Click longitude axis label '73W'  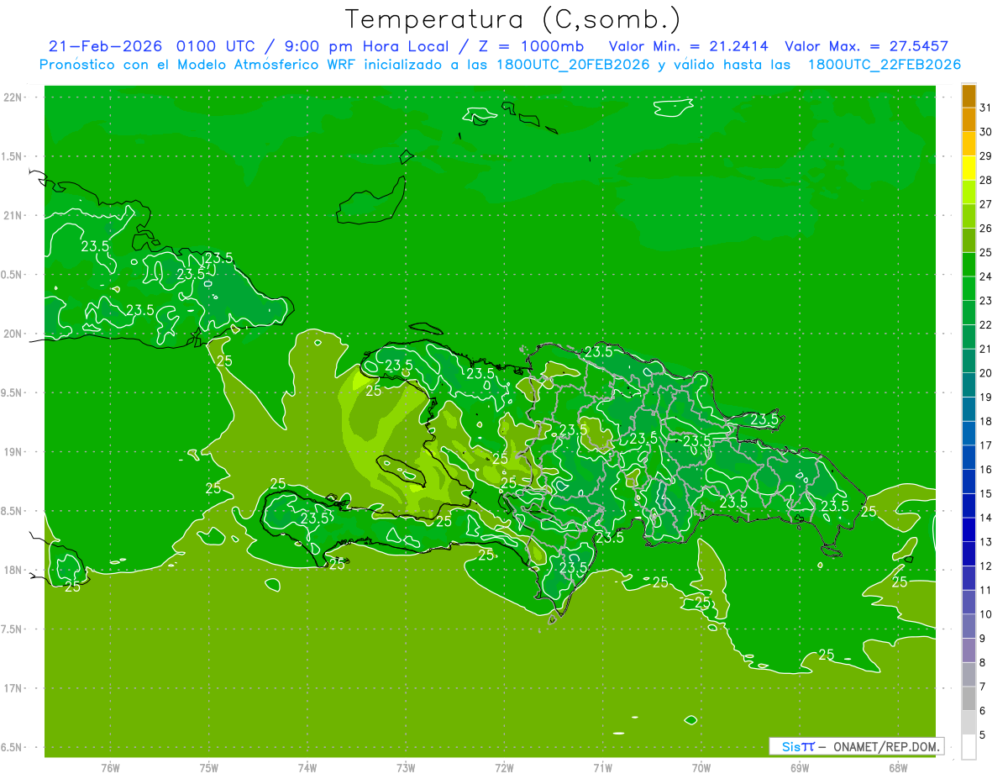point(406,767)
